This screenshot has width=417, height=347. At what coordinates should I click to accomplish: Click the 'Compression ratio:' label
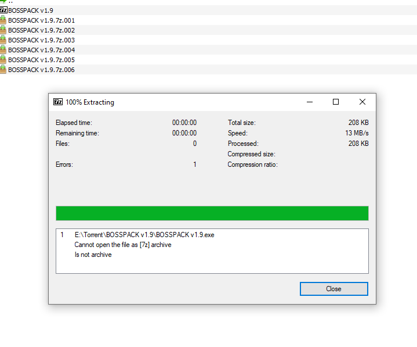pos(253,164)
